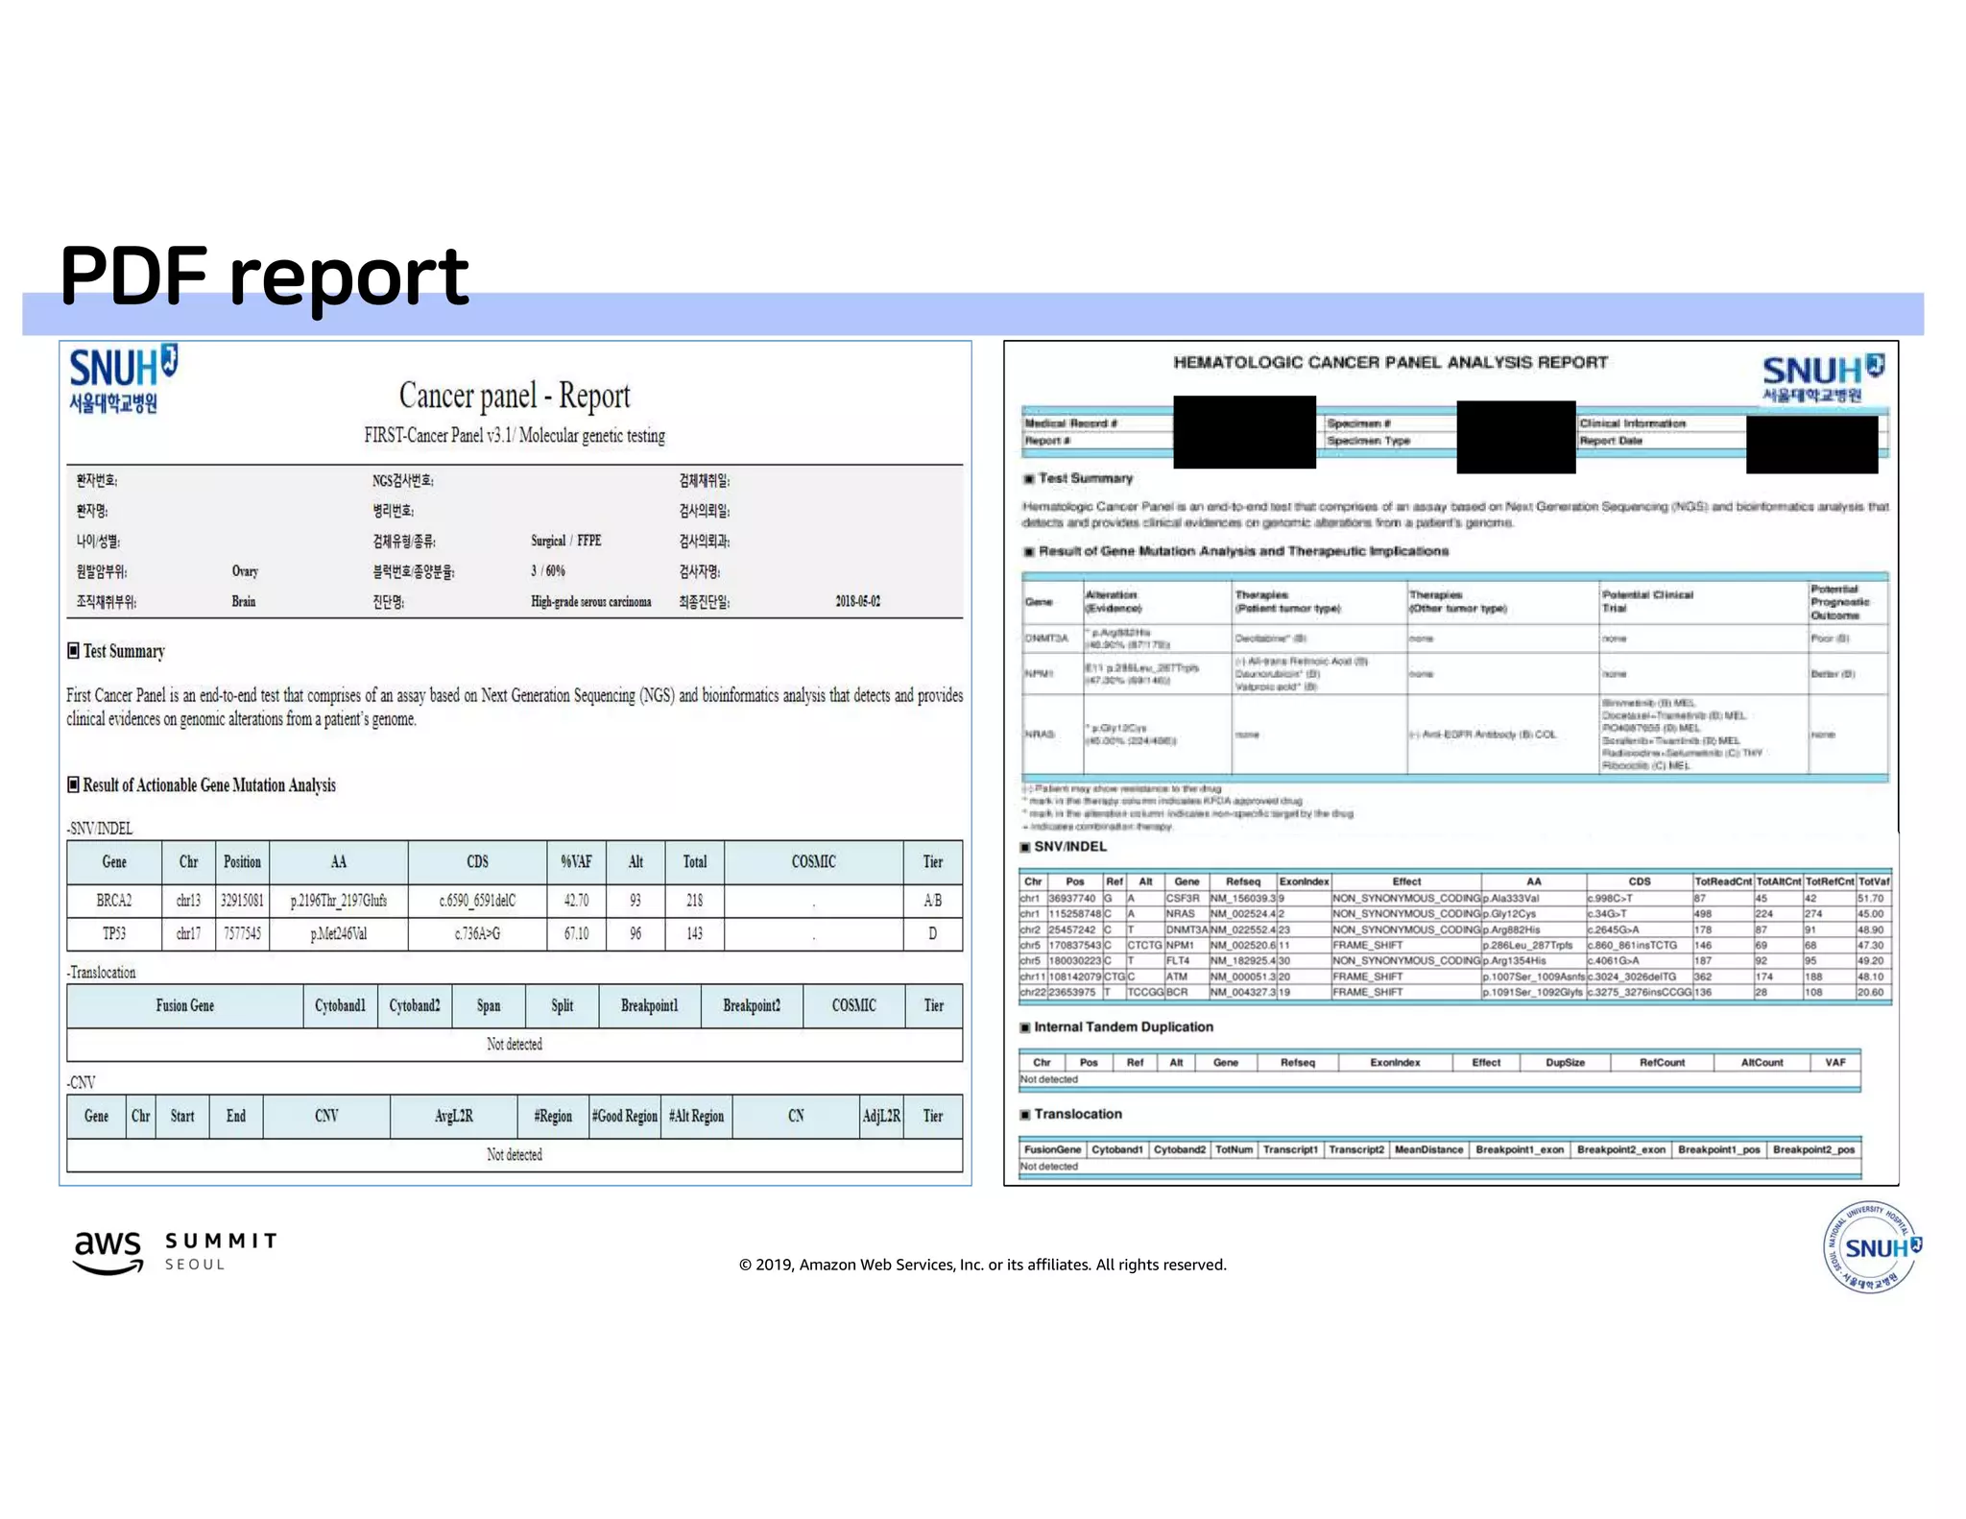Click the 'Span' column header
Screen dimensions: 1966x1519
click(x=489, y=1005)
